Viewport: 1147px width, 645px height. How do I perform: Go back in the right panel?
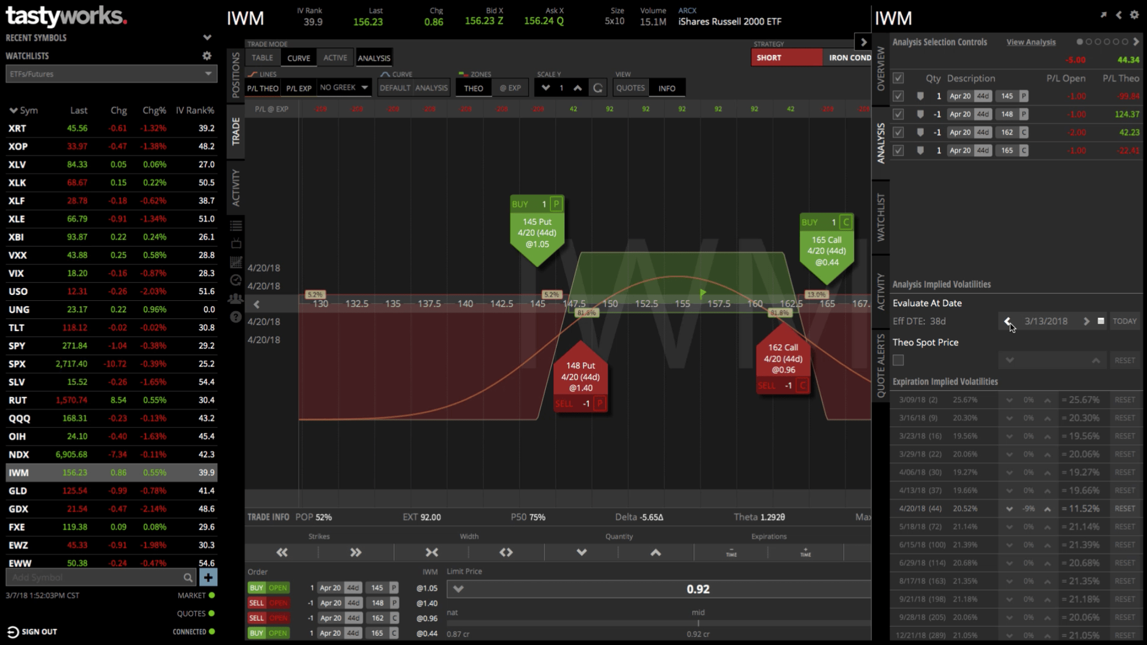tap(1119, 15)
